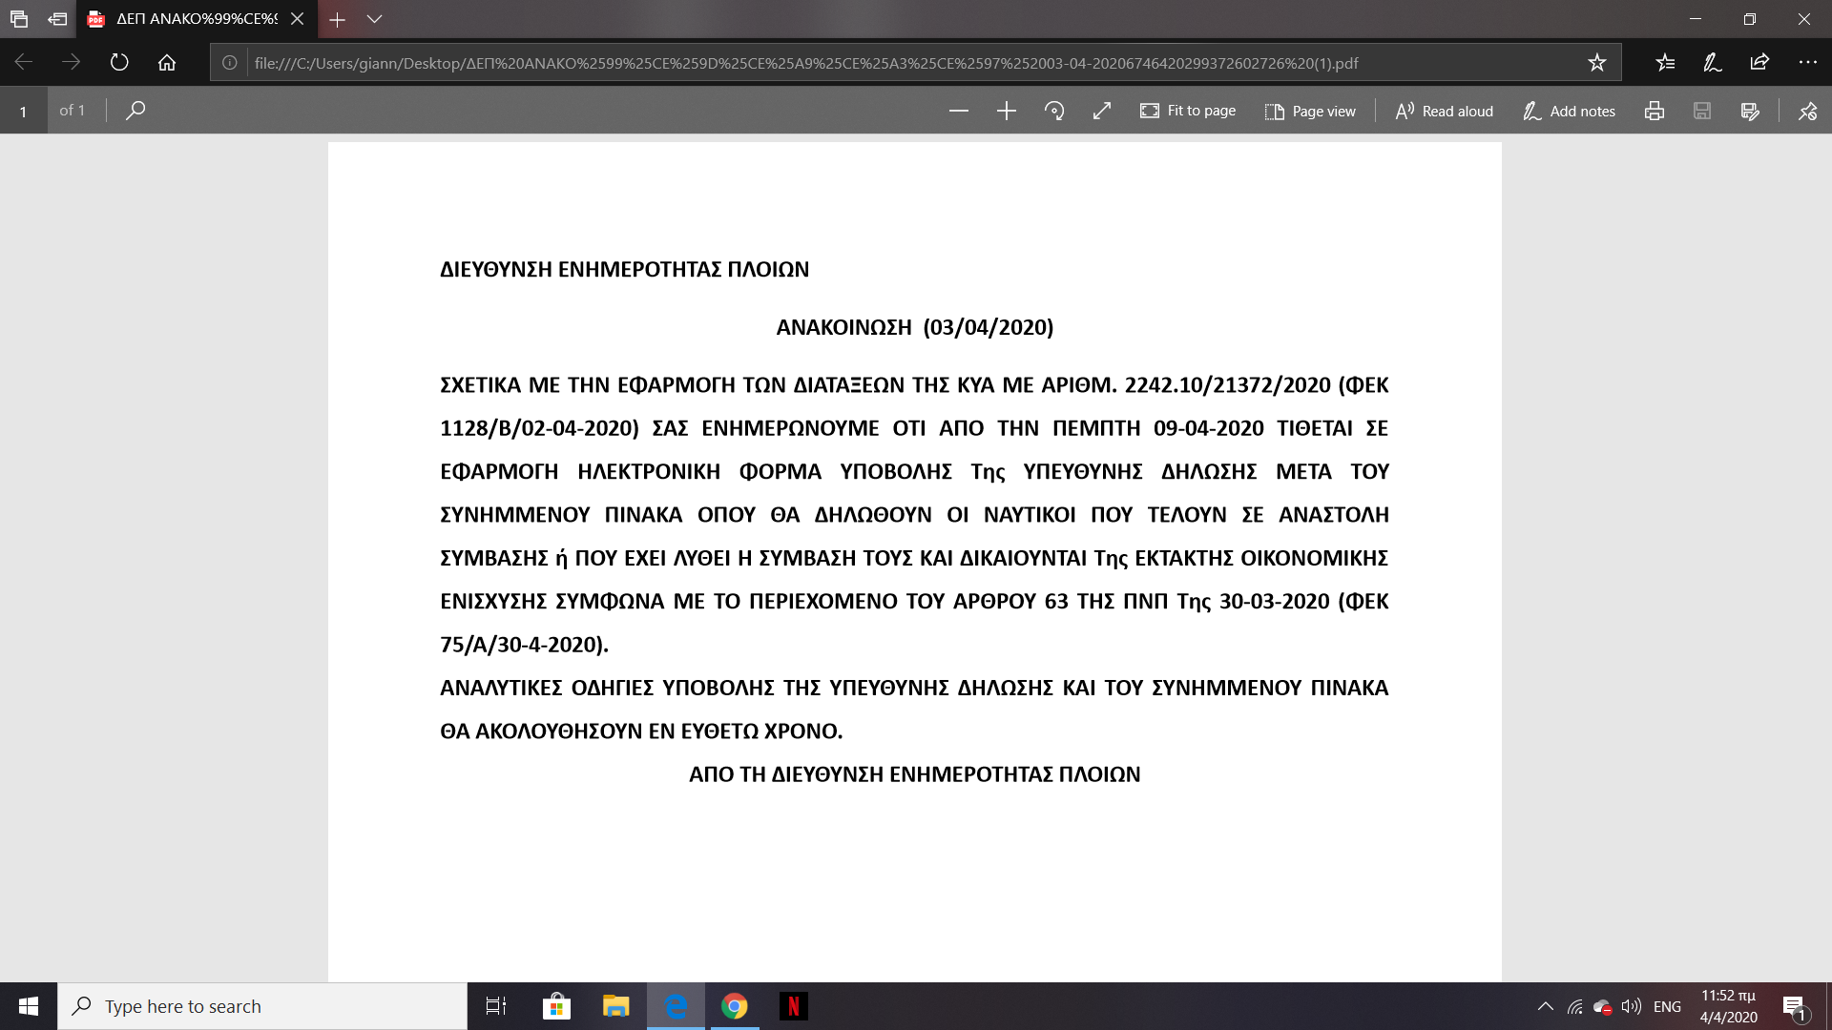Click the browser Add notes pen icon

coord(1713,63)
